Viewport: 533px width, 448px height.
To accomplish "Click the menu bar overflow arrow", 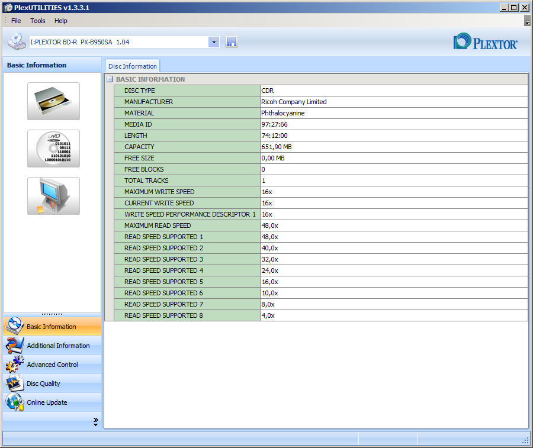I will [527, 21].
